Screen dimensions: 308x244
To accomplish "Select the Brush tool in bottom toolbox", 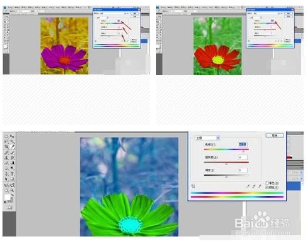I will 12,153.
